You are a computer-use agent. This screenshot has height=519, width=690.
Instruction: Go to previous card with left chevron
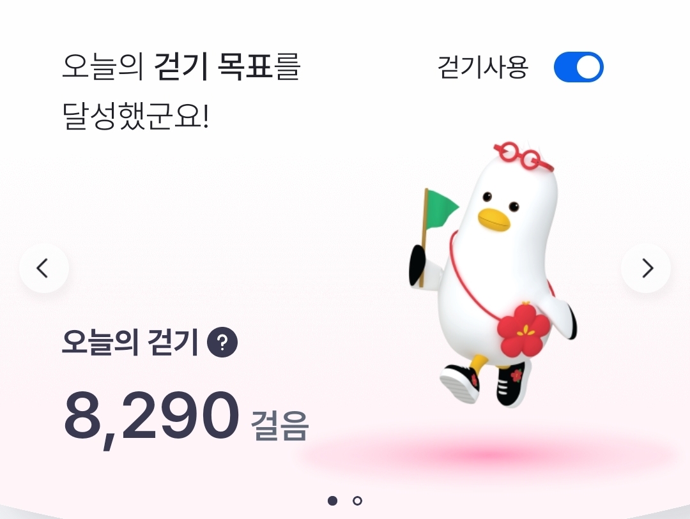[x=44, y=268]
